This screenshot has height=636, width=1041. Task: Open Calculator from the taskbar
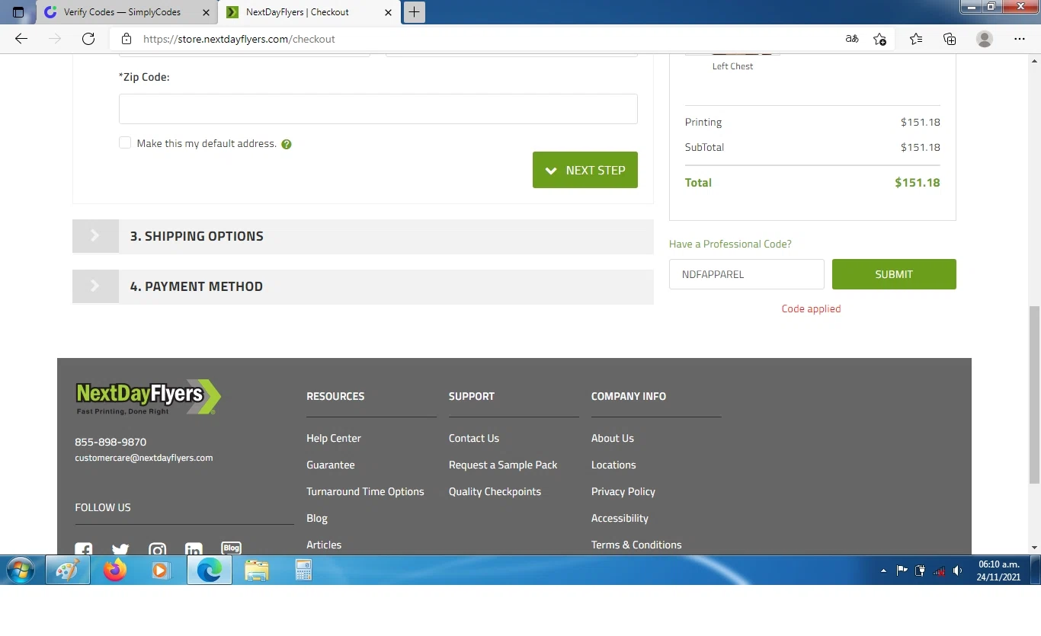click(303, 570)
